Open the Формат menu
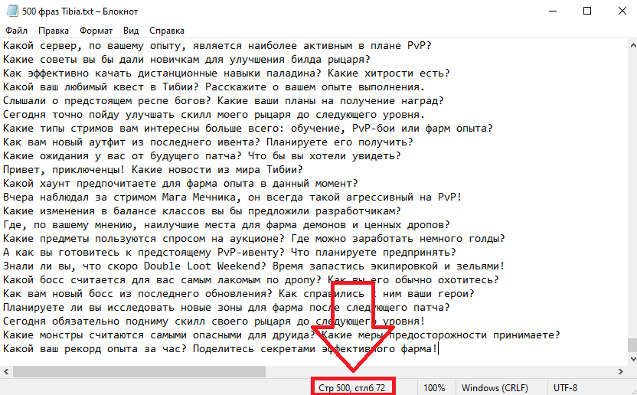 [96, 31]
